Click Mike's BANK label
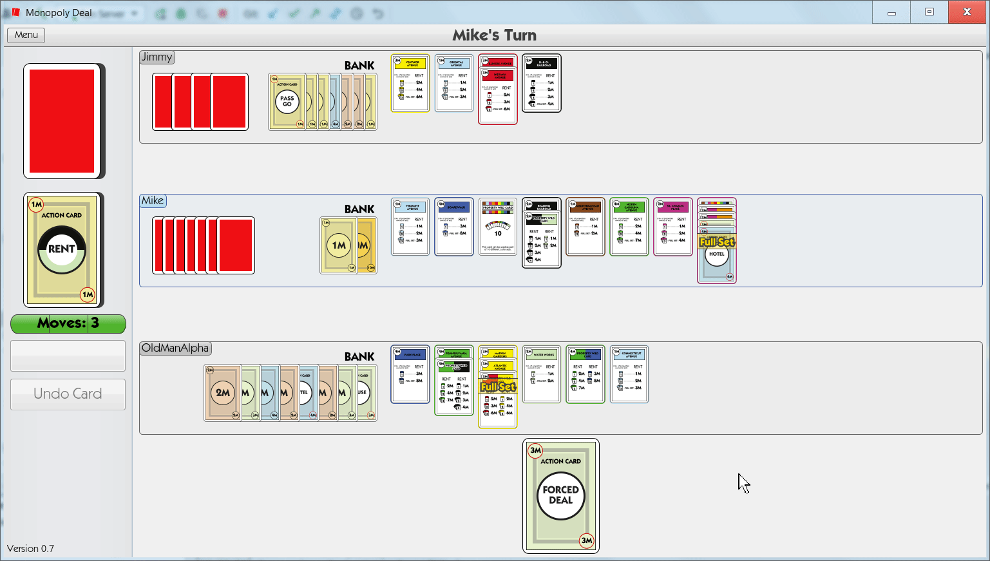 [x=359, y=209]
